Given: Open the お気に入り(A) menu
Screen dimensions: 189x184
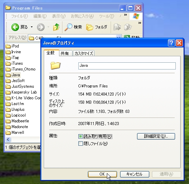Looking at the screenshot, I should (x=82, y=16).
